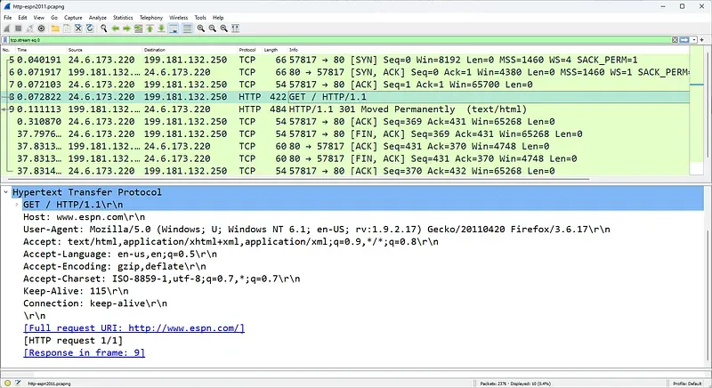The image size is (712, 388).
Task: Open the Statistics menu
Action: (123, 17)
